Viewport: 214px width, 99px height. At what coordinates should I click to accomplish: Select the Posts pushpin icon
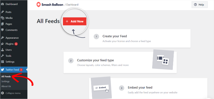pos(2,12)
